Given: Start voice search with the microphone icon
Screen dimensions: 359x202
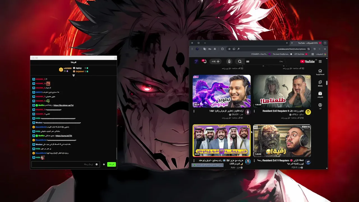Looking at the screenshot, I should (229, 61).
